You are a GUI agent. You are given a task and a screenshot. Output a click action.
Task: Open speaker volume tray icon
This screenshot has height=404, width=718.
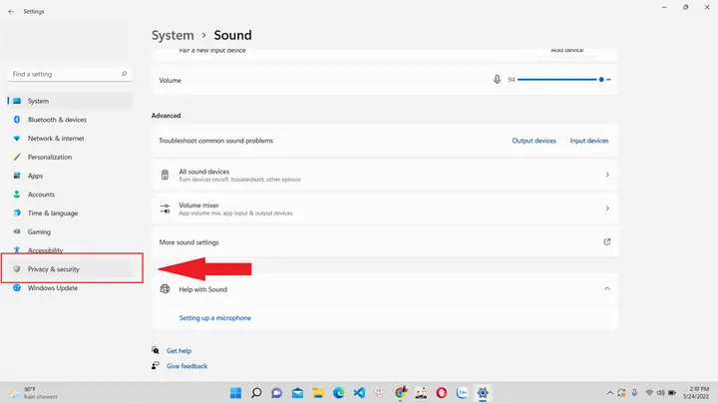pyautogui.click(x=661, y=393)
